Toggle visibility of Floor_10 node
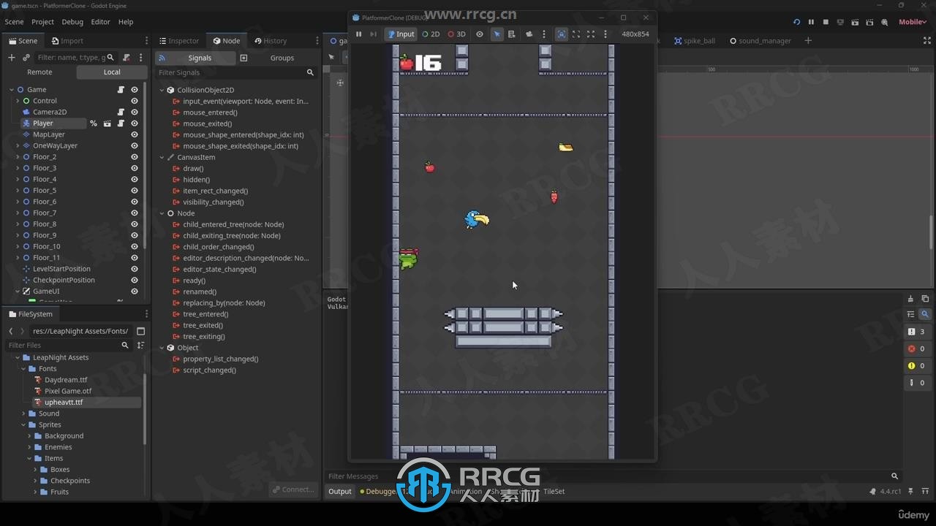 (135, 247)
